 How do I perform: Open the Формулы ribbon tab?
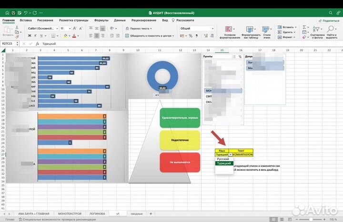(101, 20)
